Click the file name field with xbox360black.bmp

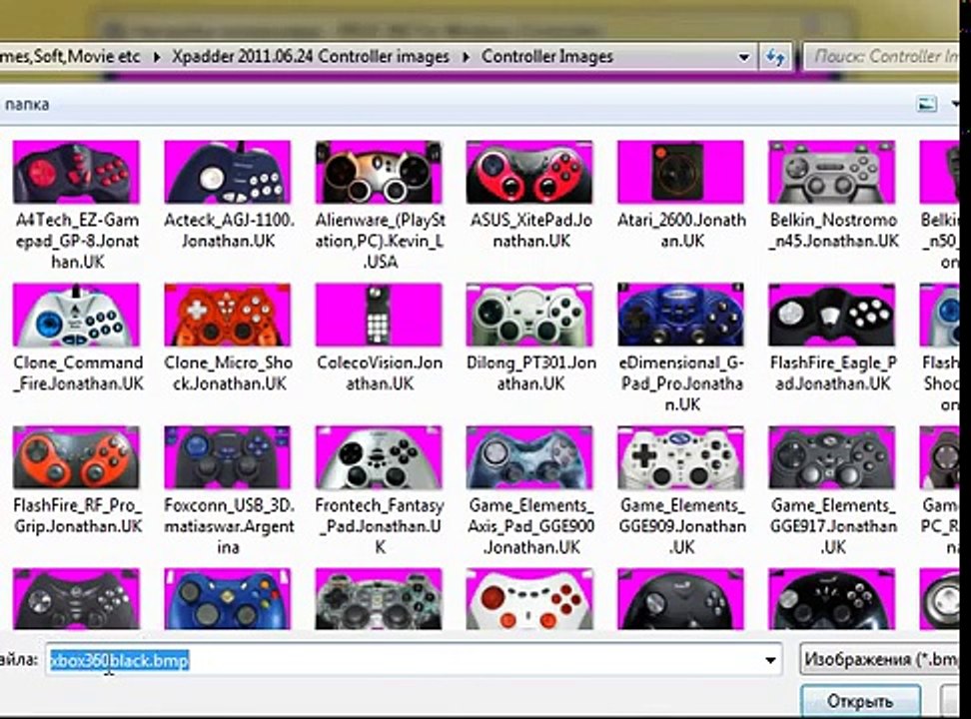click(414, 660)
